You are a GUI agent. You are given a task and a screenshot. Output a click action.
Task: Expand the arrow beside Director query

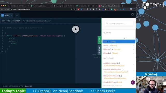pos(134,49)
